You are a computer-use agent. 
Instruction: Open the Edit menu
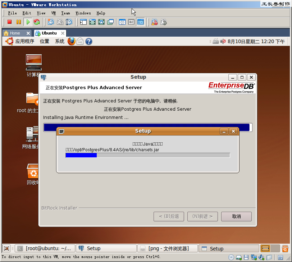[27, 13]
